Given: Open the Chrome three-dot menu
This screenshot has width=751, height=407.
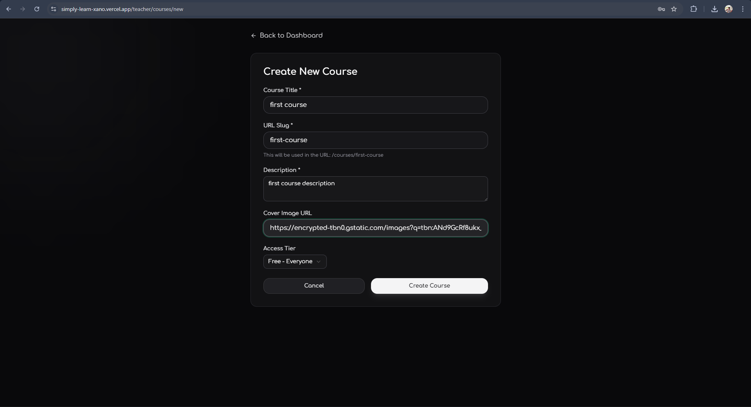Looking at the screenshot, I should (x=742, y=9).
